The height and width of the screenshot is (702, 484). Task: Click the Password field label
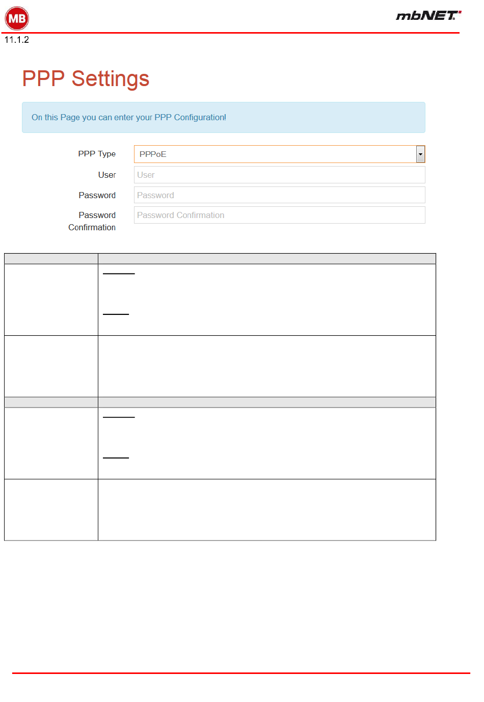(97, 195)
